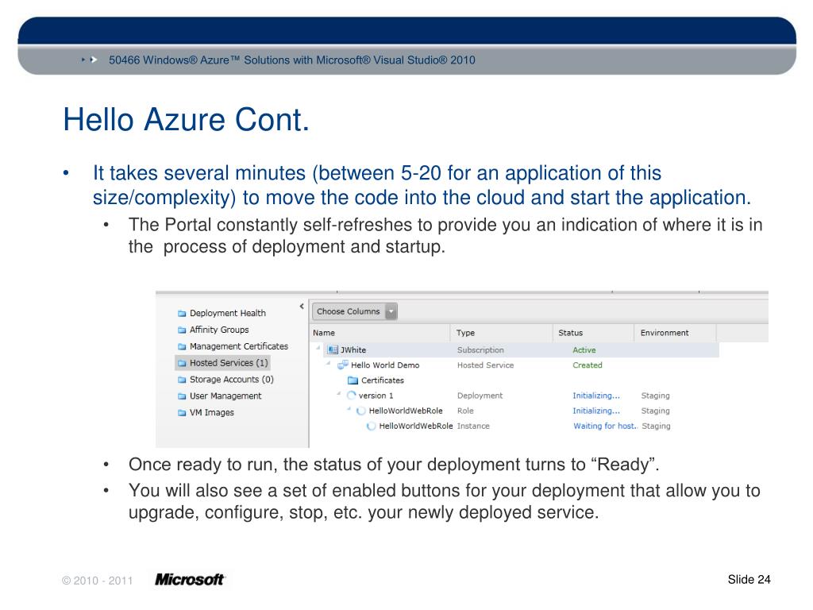Click the Microsoft logo in the footer
Screen dimensions: 813x610
(x=190, y=579)
